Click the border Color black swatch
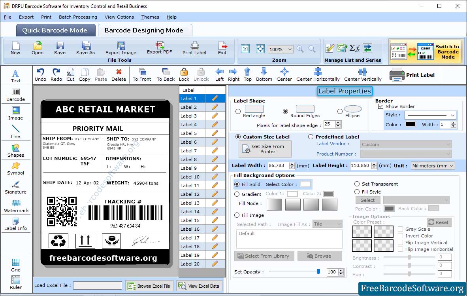Image resolution: width=467 pixels, height=296 pixels. pos(410,124)
